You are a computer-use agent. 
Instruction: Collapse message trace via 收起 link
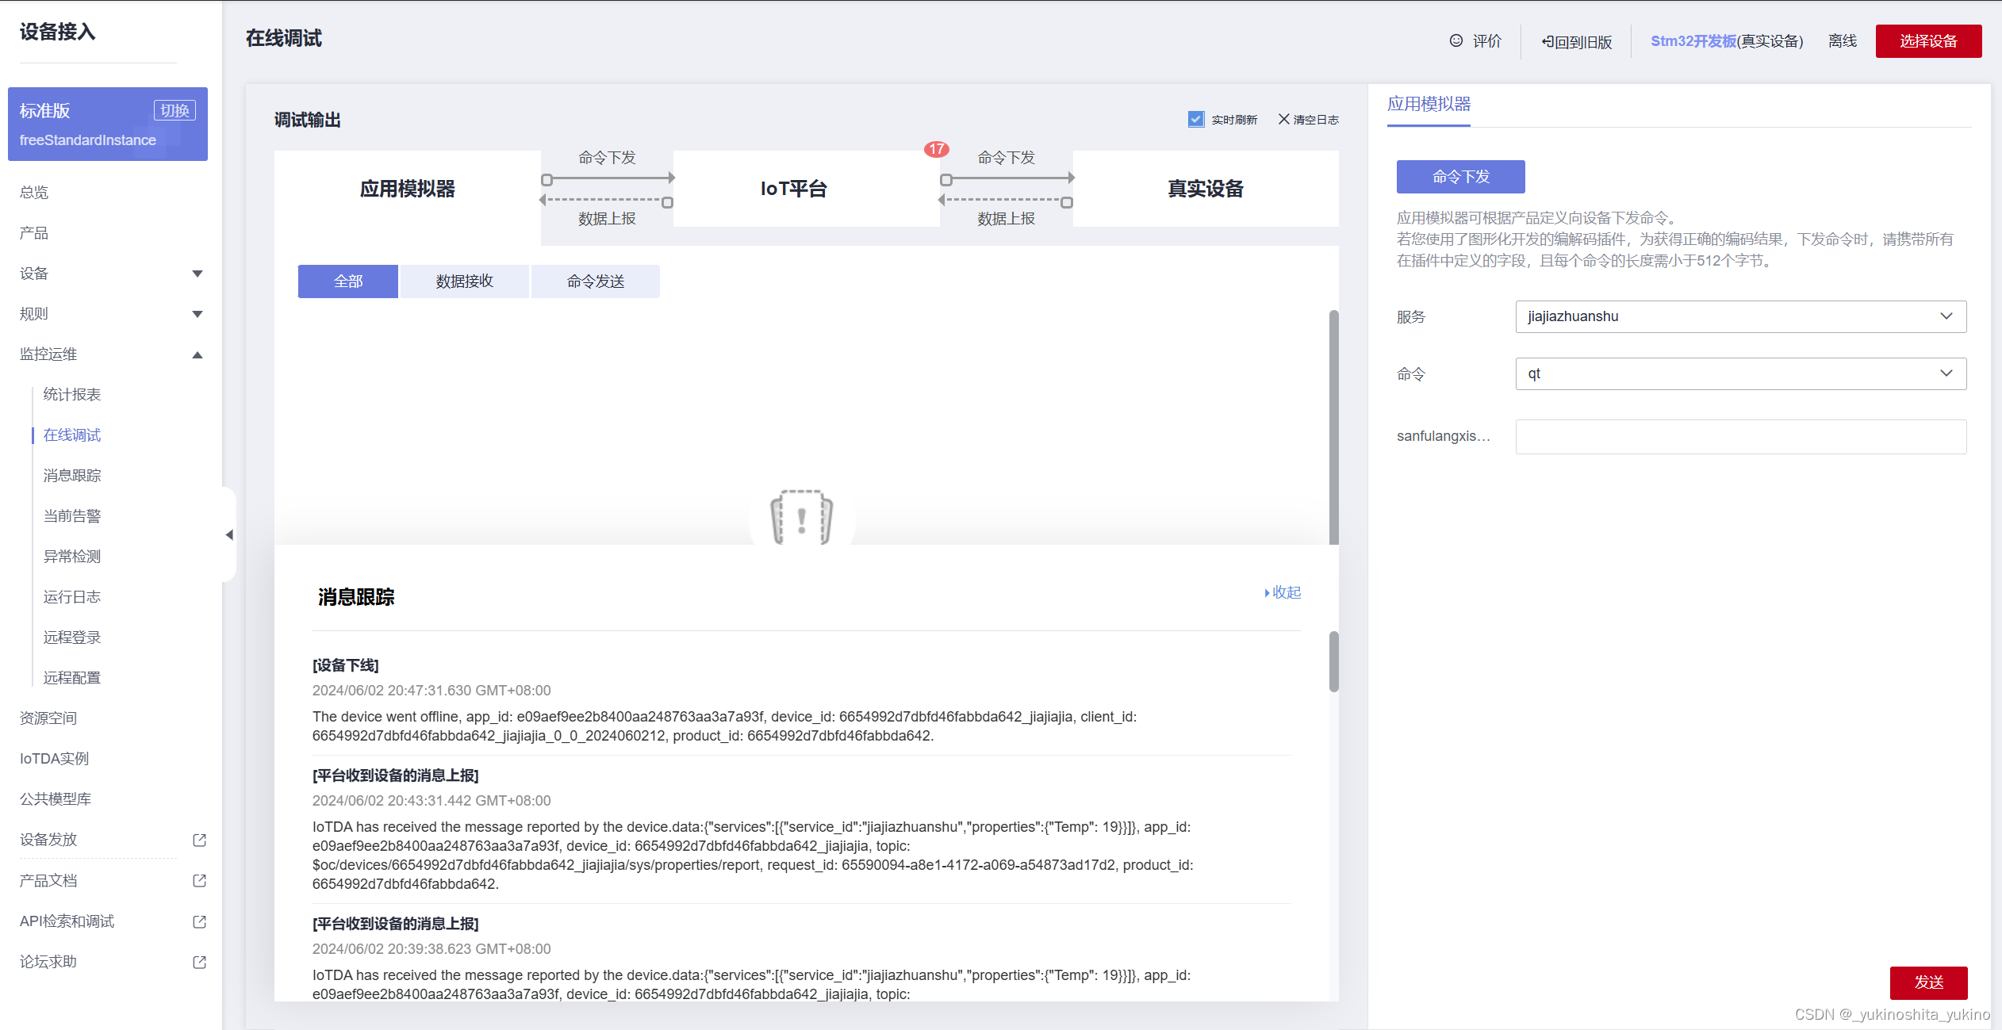click(x=1283, y=592)
